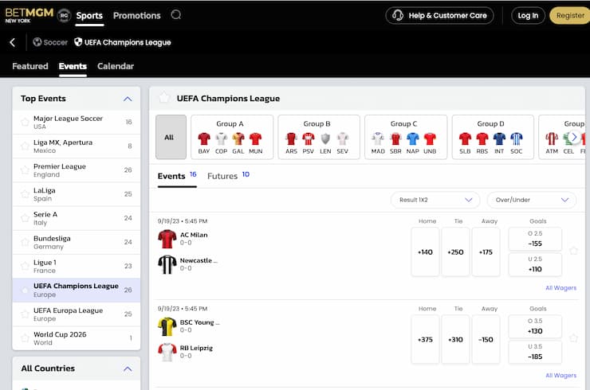Open the Futures tab
590x390 pixels.
pyautogui.click(x=223, y=176)
